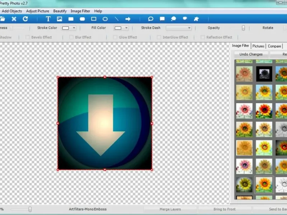Open the Adjust Picture menu
287x215 pixels.
click(x=38, y=11)
